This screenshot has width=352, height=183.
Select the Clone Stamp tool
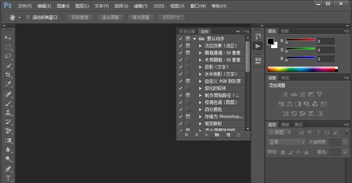pos(8,113)
